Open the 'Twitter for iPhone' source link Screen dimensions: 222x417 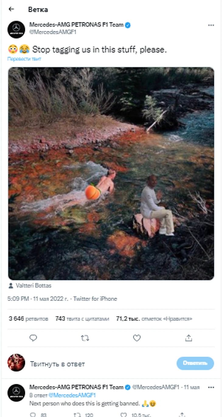click(95, 299)
